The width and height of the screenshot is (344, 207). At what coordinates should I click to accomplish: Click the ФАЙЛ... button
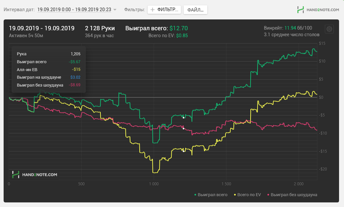[x=195, y=10]
